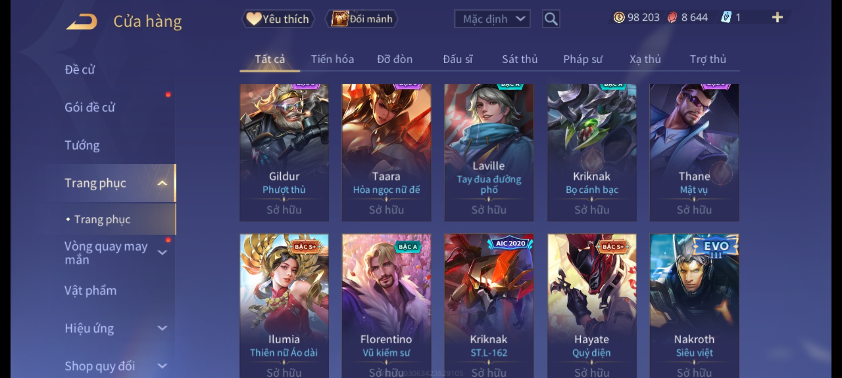
Task: Expand the Vòng quay may mắn section
Action: [162, 253]
